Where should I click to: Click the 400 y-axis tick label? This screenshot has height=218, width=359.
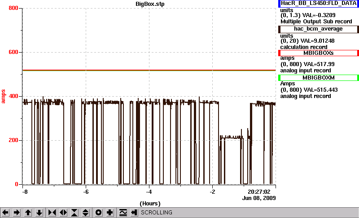click(13, 96)
